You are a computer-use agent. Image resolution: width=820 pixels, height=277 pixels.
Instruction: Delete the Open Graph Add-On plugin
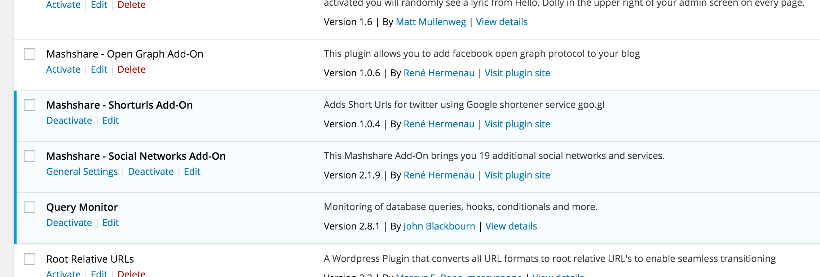tap(132, 69)
